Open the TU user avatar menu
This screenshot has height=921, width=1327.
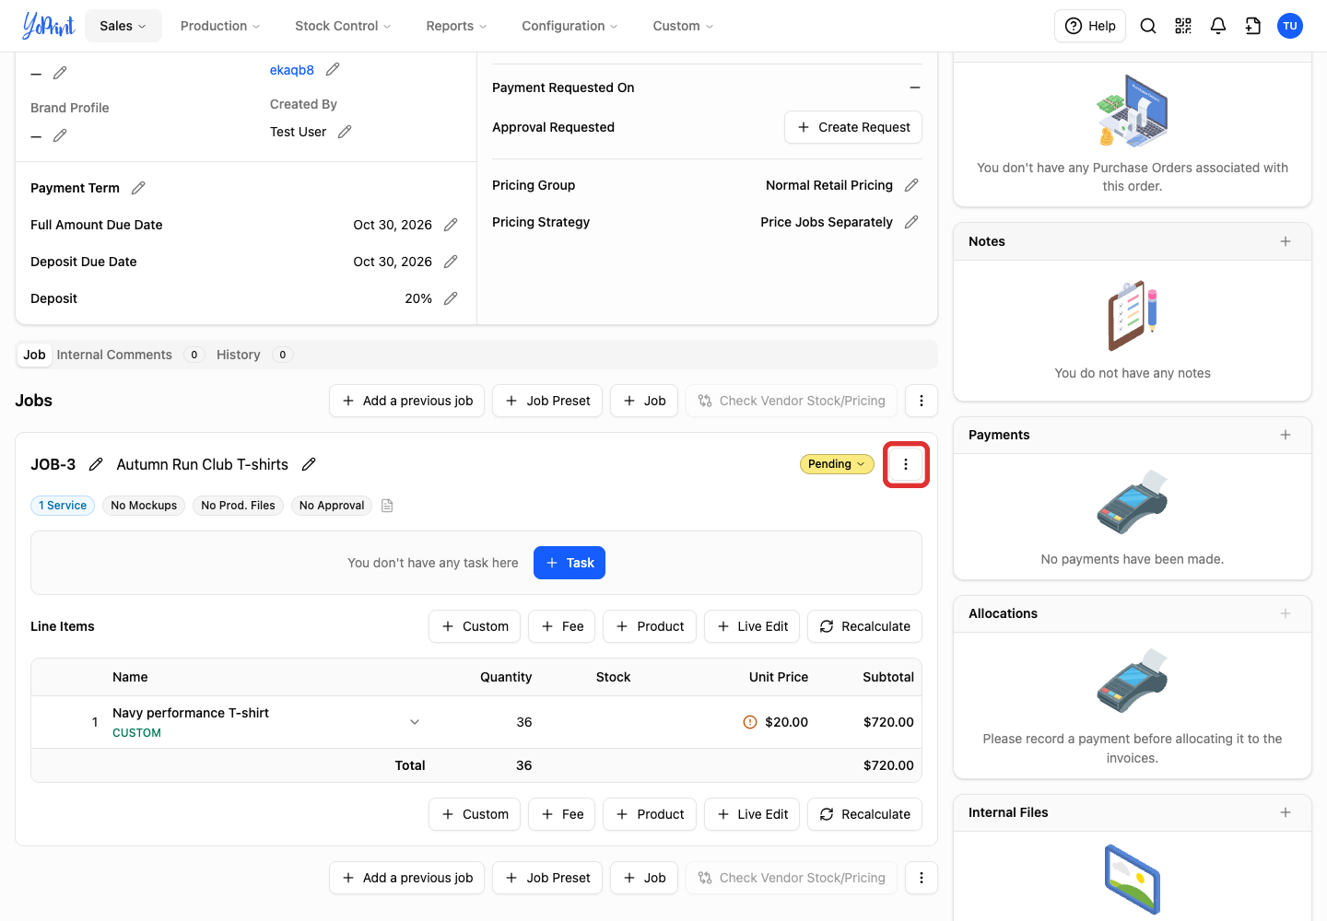click(x=1290, y=26)
